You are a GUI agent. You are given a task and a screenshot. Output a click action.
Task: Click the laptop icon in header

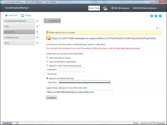point(105,8)
